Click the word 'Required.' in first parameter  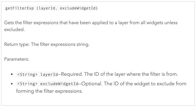pos(72,74)
